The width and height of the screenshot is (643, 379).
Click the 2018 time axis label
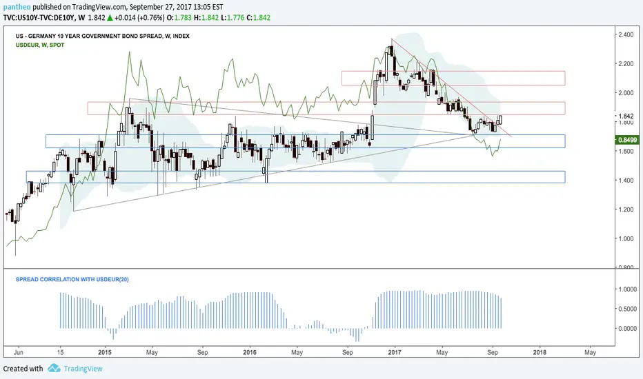pos(540,352)
